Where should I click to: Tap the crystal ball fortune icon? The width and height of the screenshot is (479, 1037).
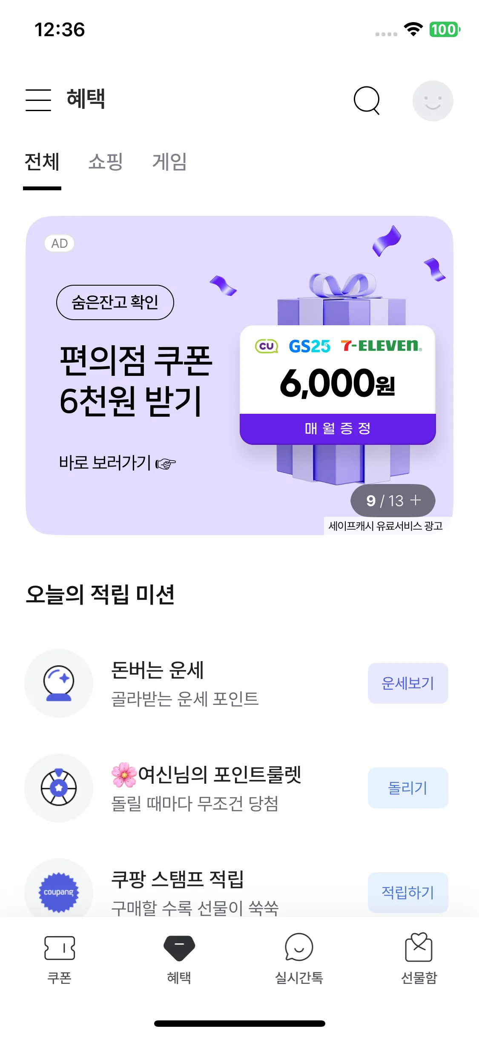coord(59,683)
